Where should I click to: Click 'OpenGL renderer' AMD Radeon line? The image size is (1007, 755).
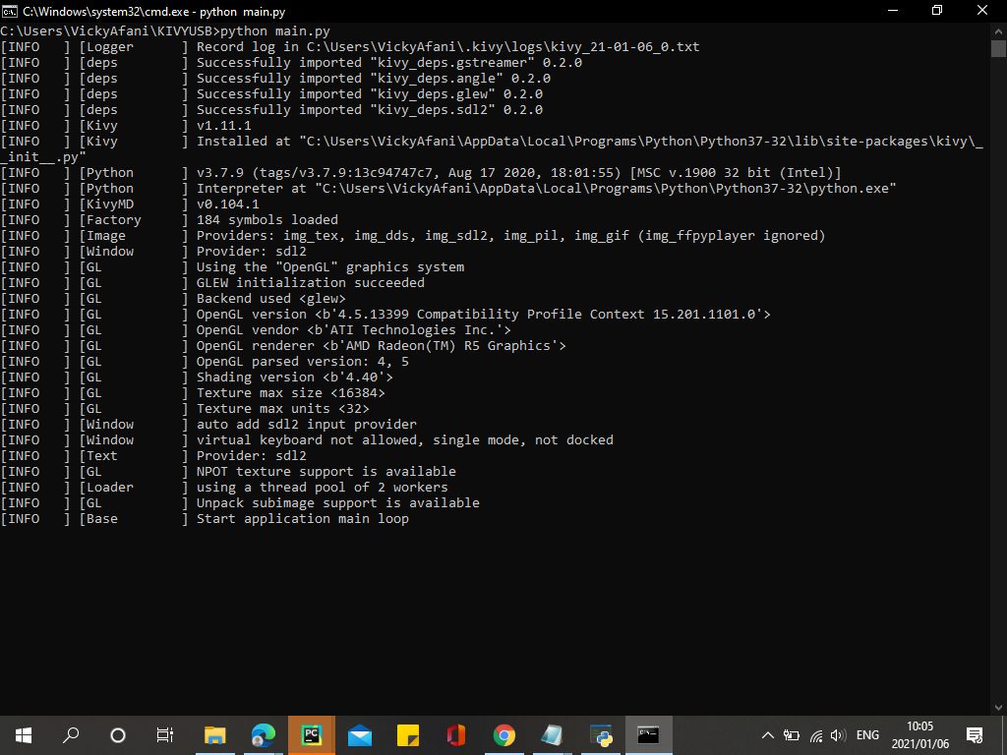click(x=283, y=345)
